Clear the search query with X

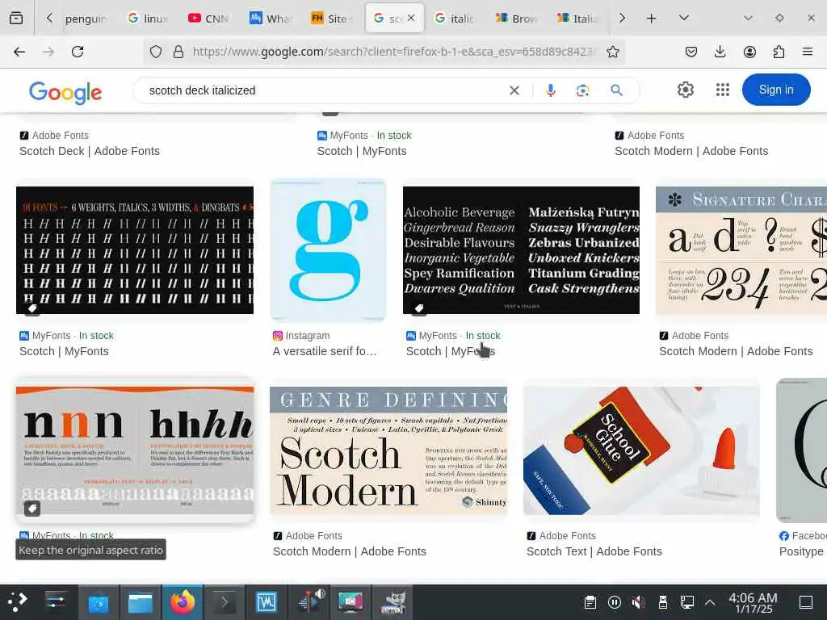514,90
